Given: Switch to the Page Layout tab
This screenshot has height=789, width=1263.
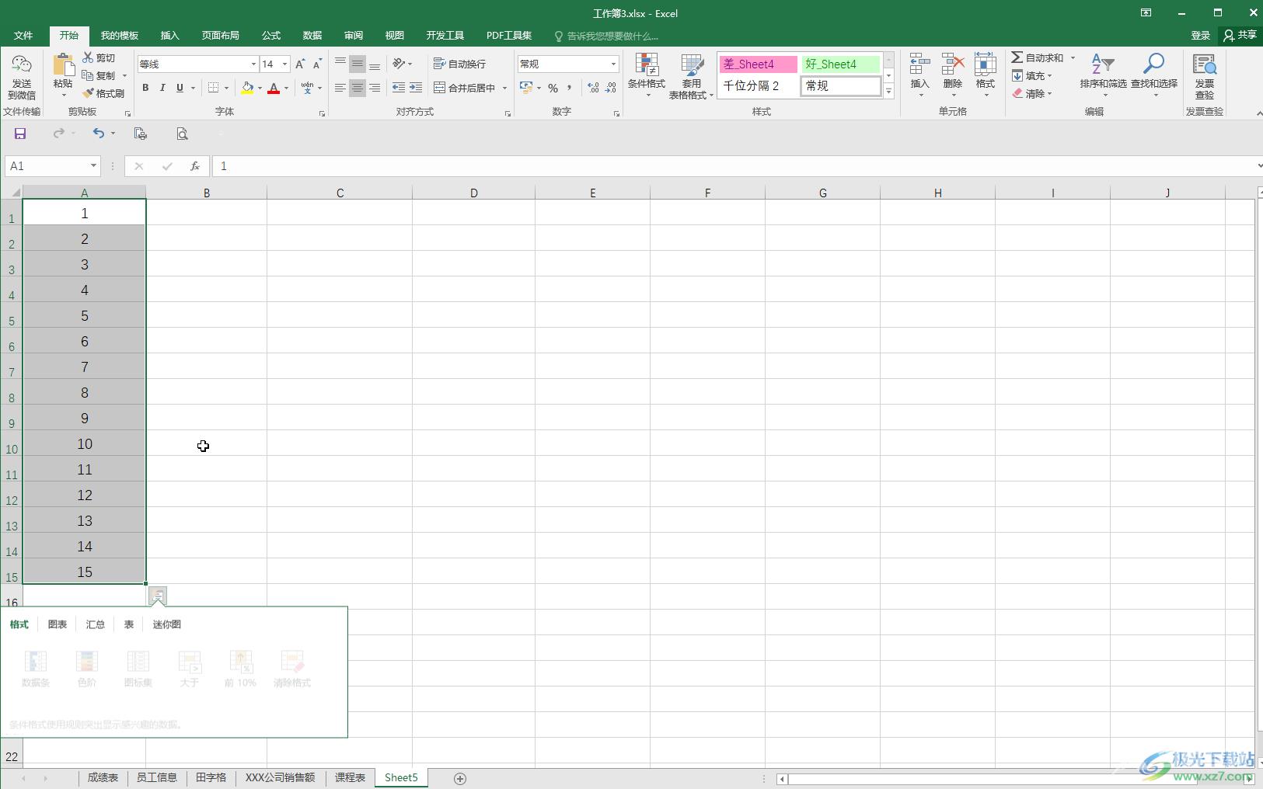Looking at the screenshot, I should (221, 36).
